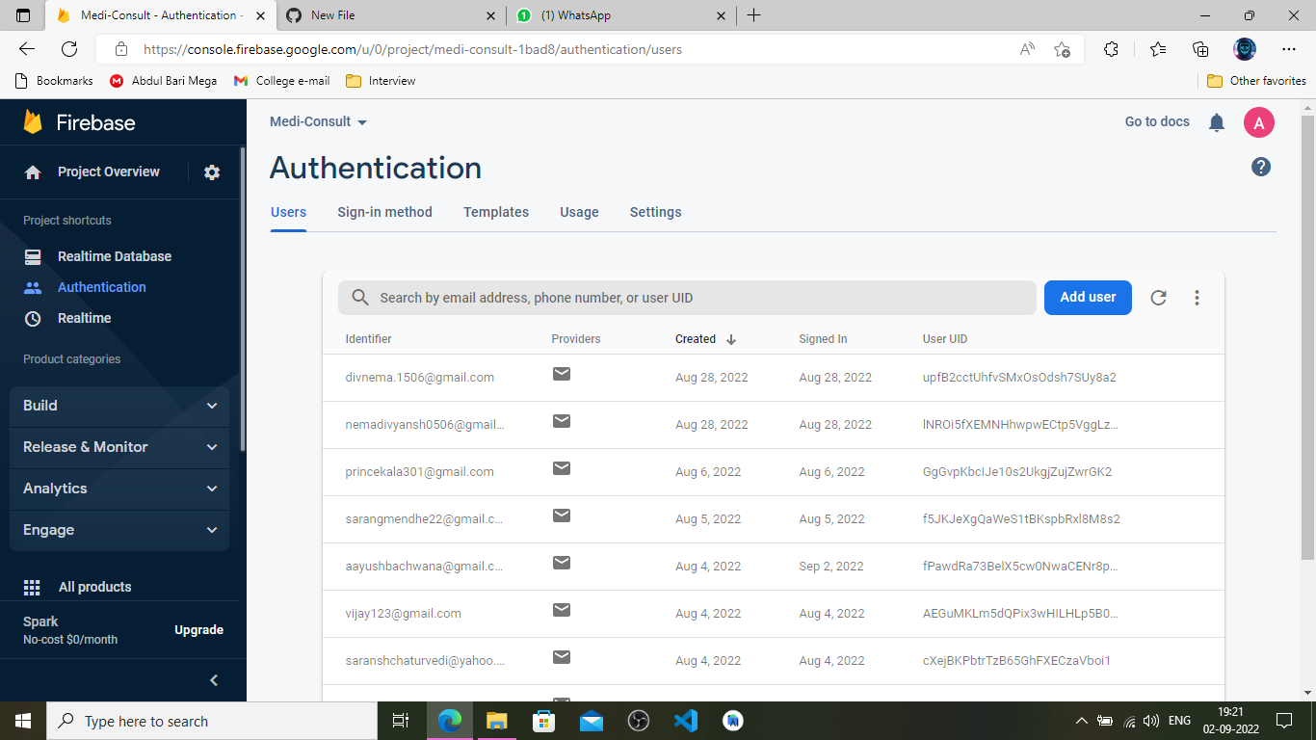
Task: Click the help question mark icon
Action: [x=1260, y=167]
